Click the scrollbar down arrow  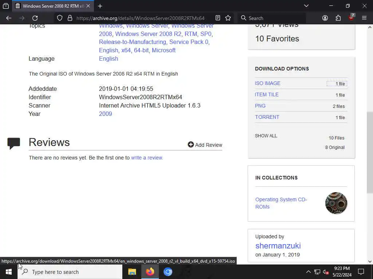click(x=370, y=261)
